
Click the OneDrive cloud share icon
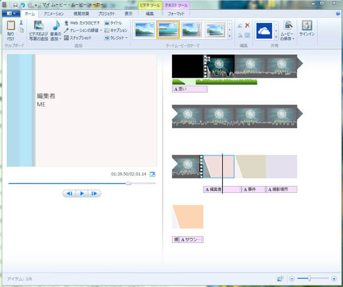[x=264, y=31]
